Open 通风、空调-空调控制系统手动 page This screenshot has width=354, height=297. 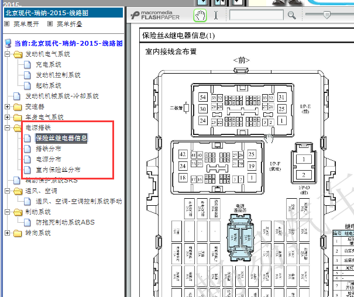79,201
